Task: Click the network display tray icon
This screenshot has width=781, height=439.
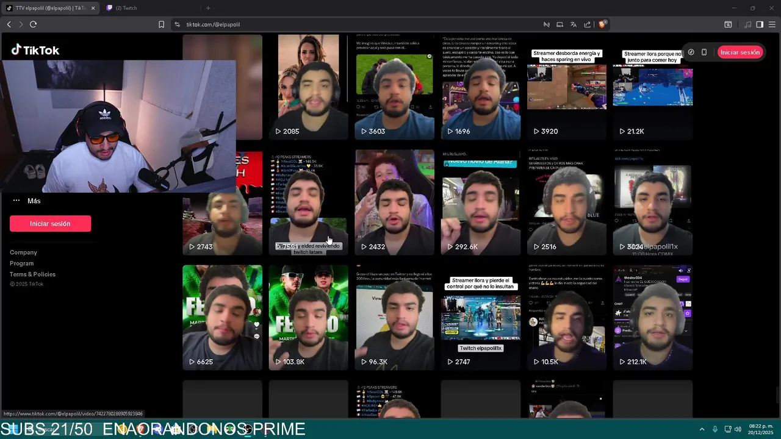Action: pyautogui.click(x=728, y=429)
